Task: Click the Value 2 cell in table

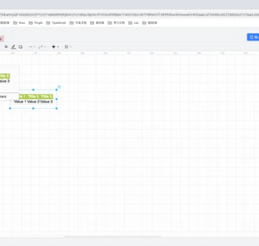Action: (33, 102)
